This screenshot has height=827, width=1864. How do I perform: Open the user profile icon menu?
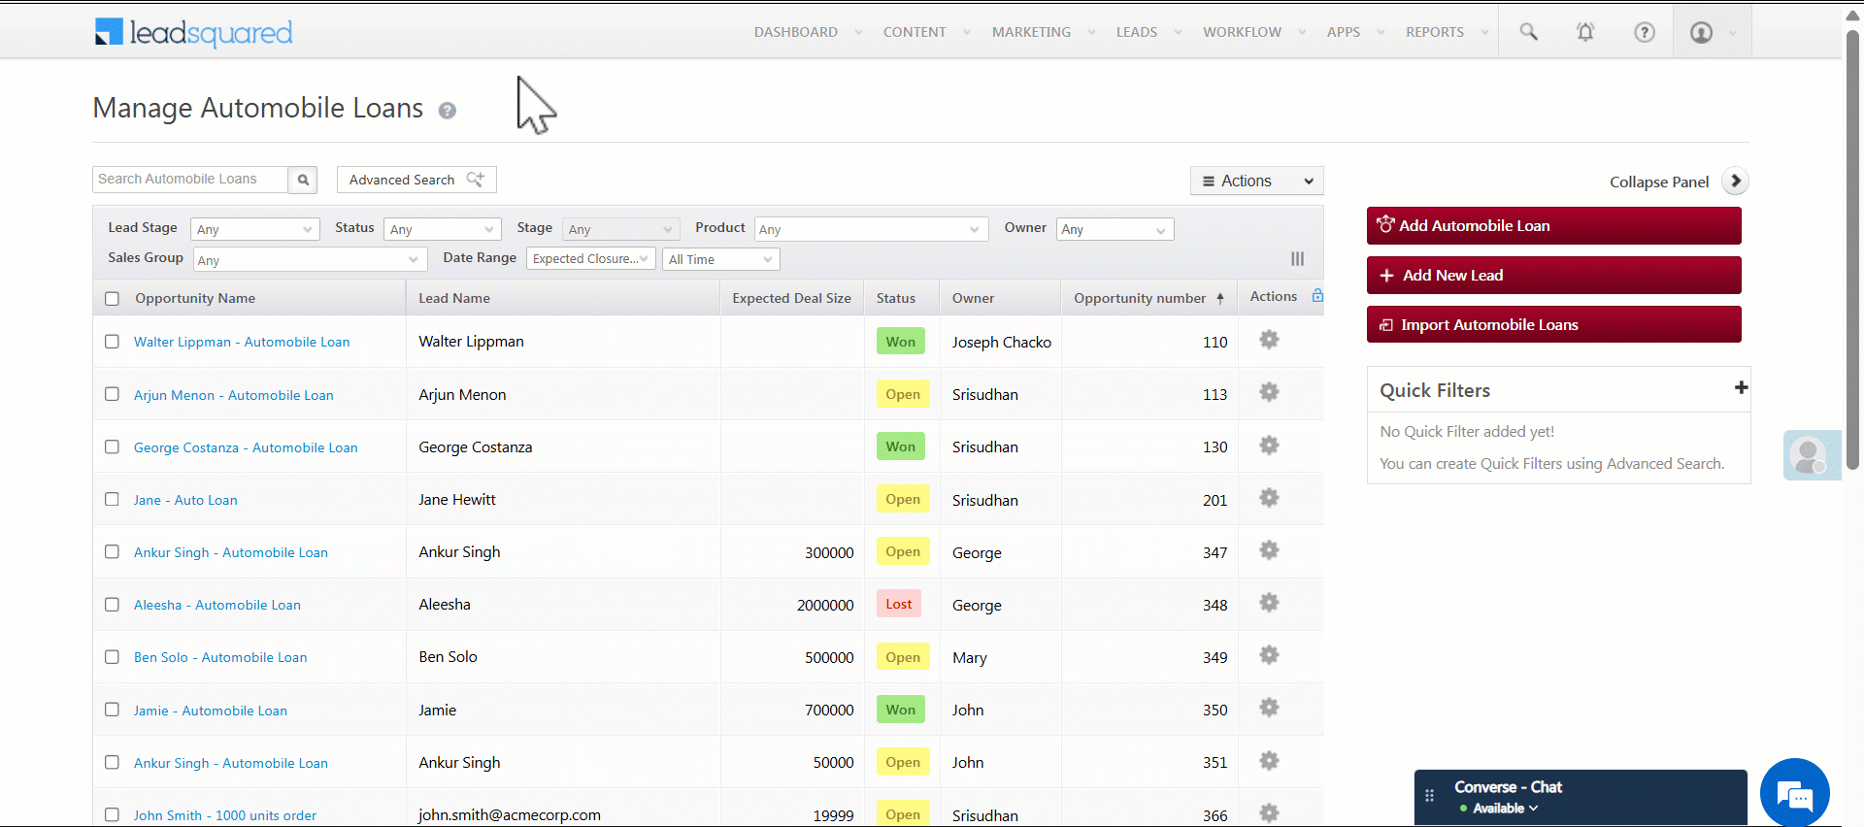[1702, 32]
